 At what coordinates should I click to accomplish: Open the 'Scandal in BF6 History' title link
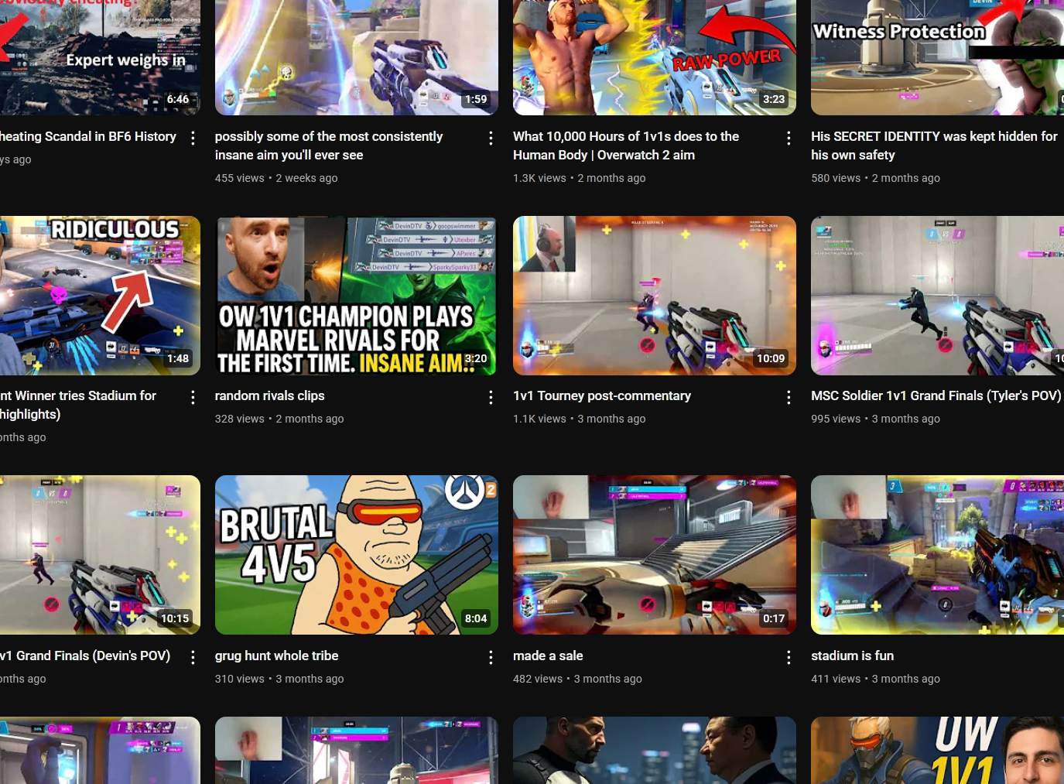click(x=88, y=136)
